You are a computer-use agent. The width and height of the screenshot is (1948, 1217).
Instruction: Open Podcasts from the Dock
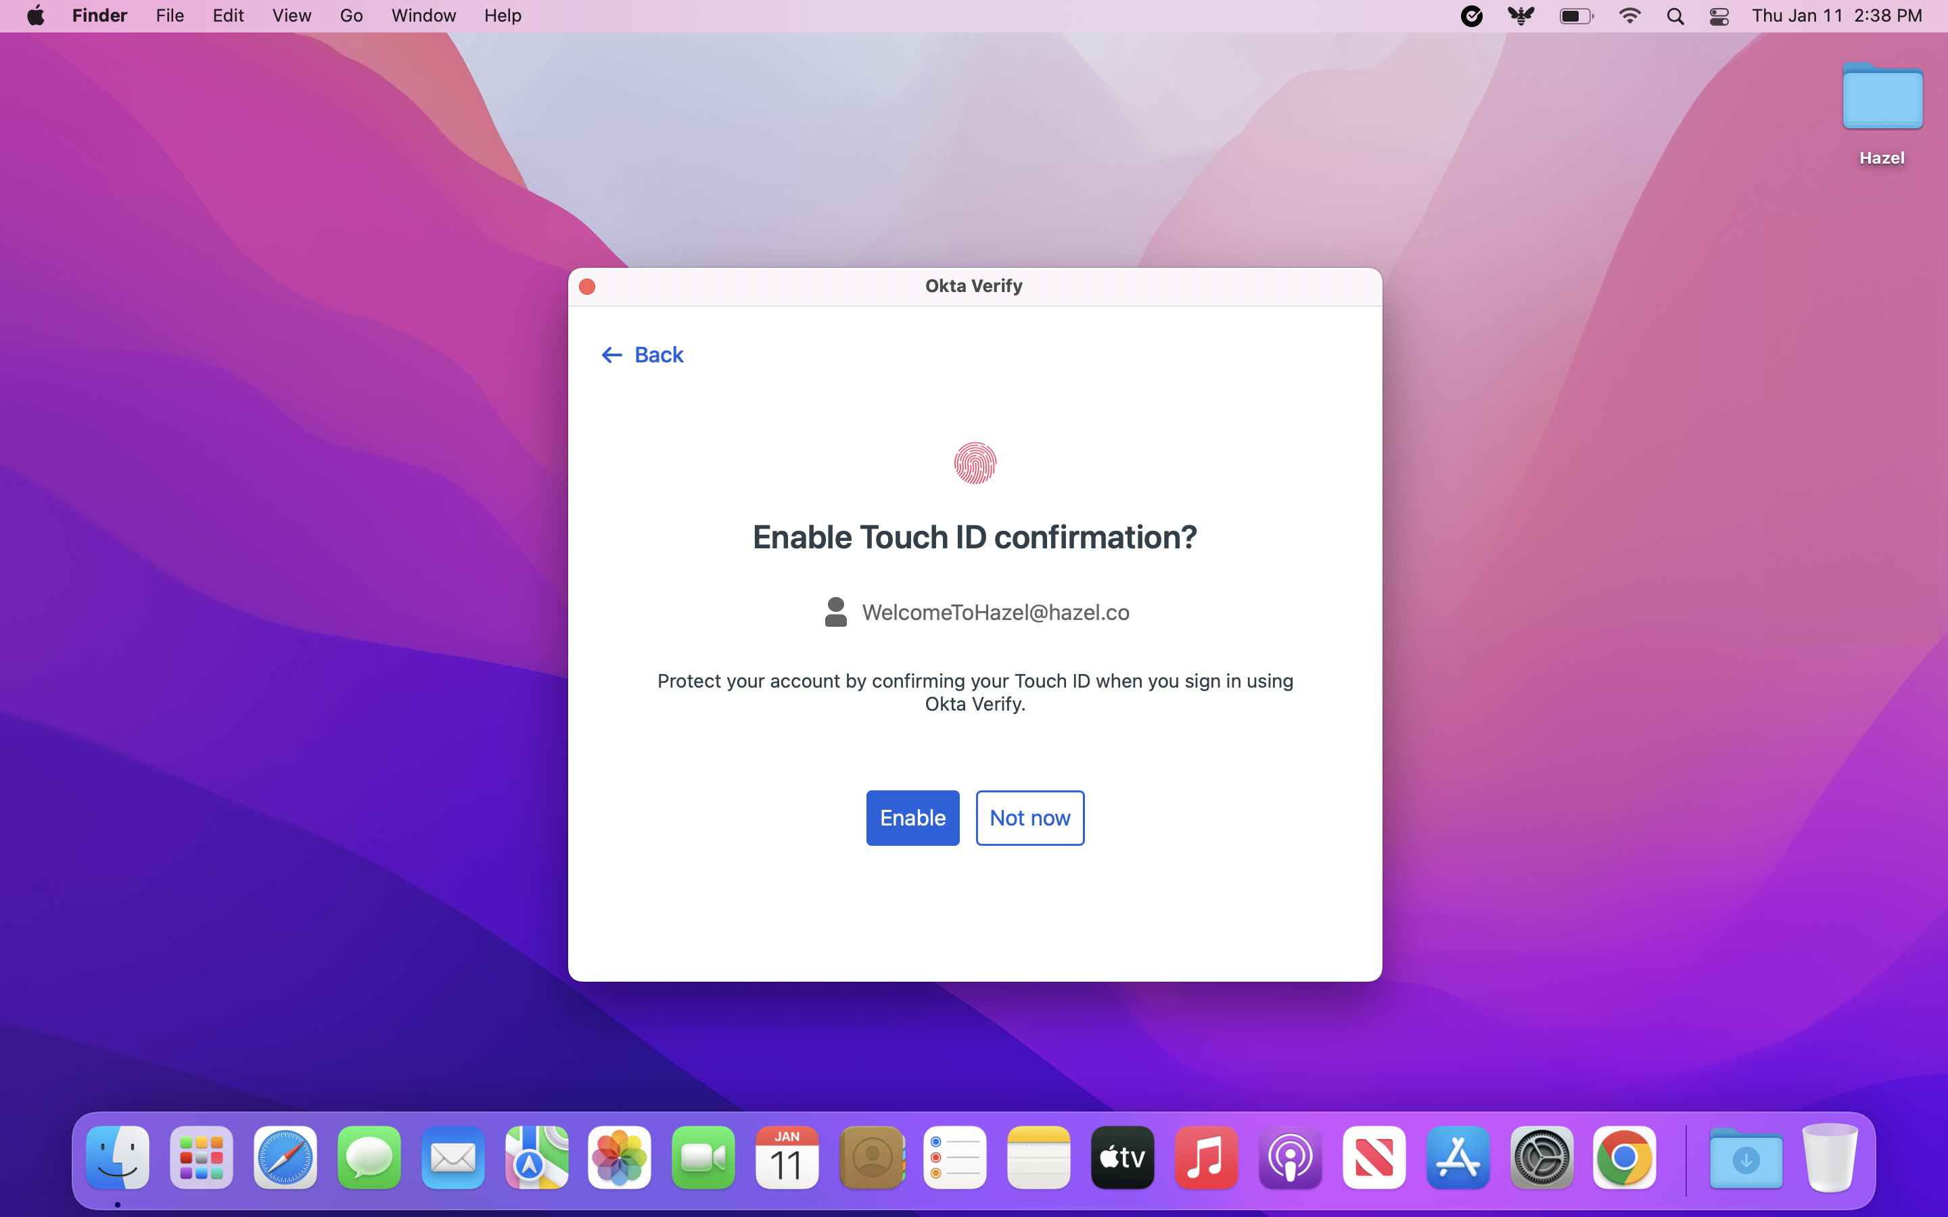coord(1291,1158)
